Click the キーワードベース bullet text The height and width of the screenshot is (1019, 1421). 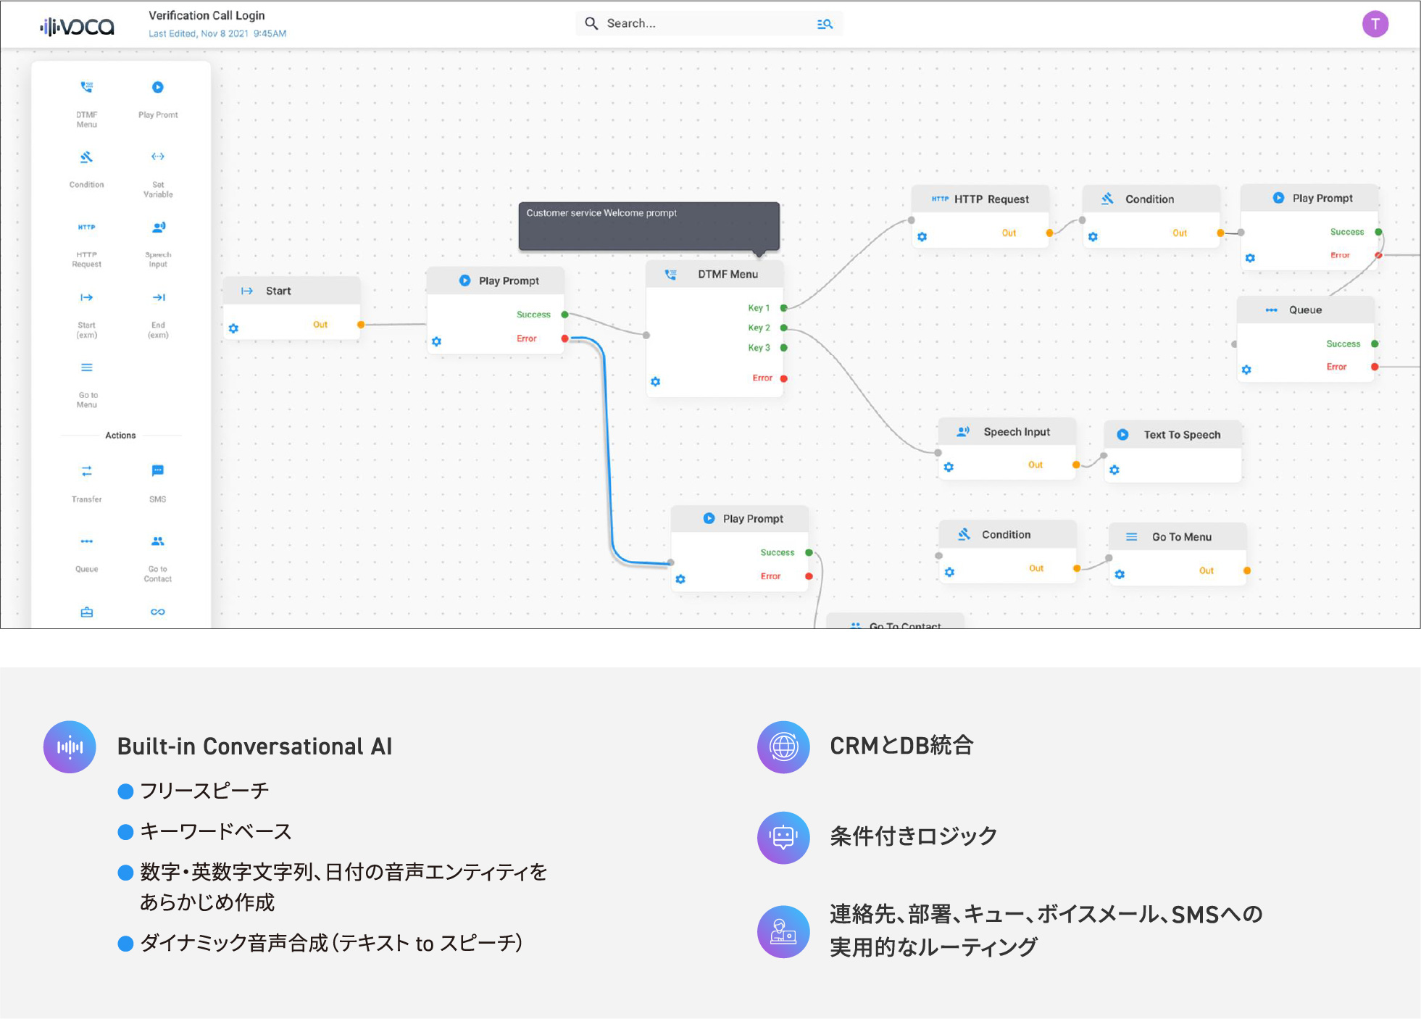coord(216,831)
